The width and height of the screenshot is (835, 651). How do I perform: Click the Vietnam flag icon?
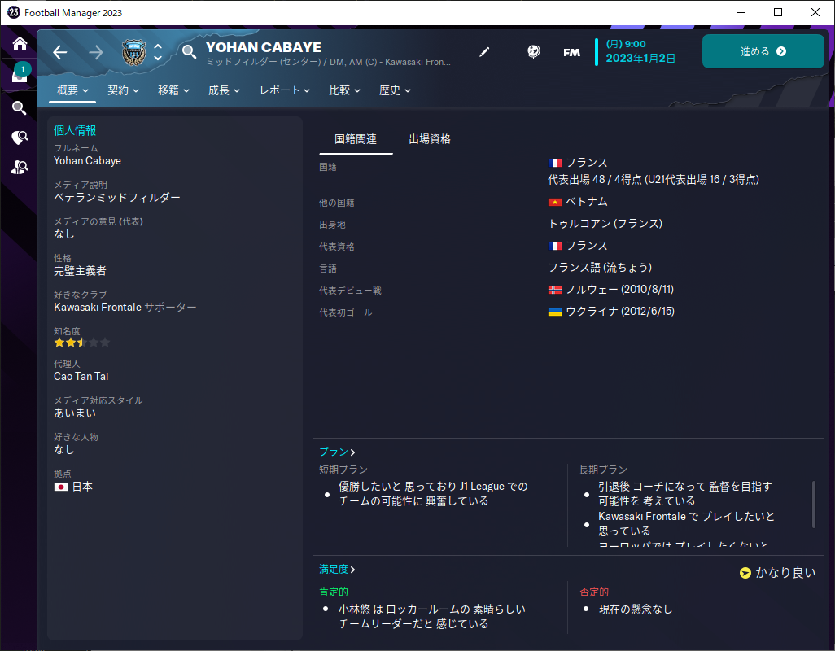555,202
